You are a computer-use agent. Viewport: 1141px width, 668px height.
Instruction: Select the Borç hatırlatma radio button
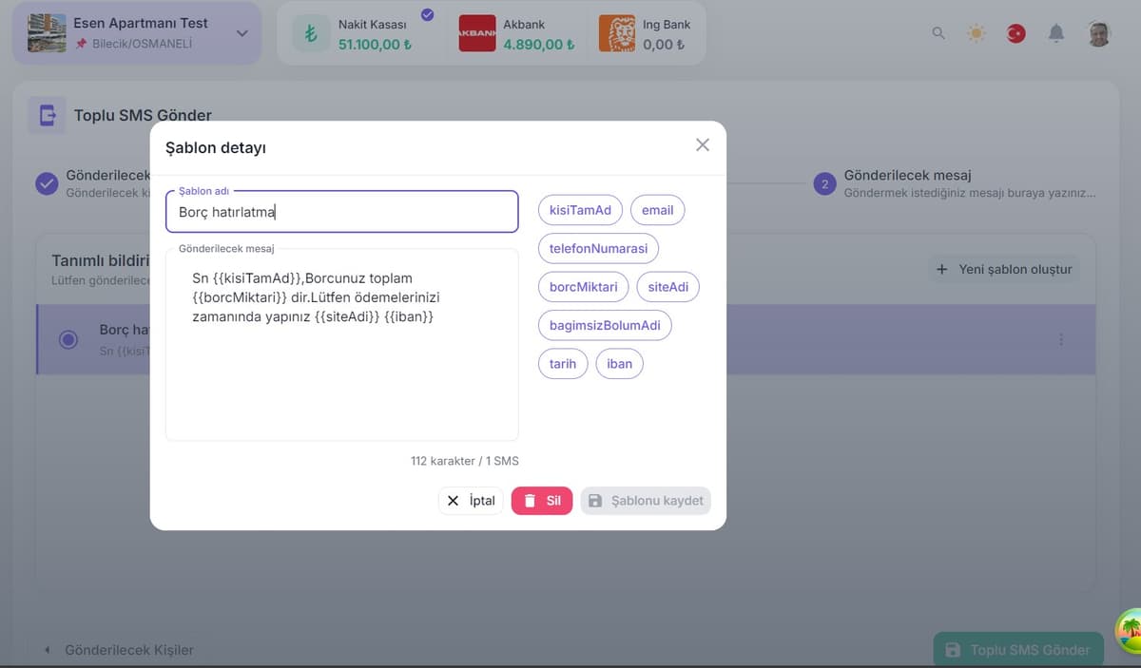click(68, 339)
